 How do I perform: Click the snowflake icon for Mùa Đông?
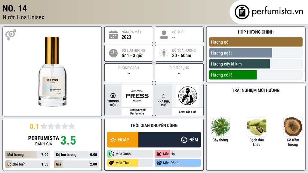(159, 163)
